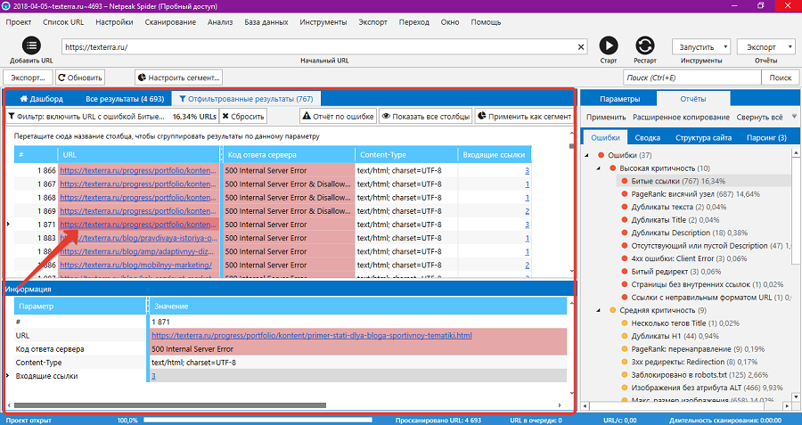Image resolution: width=802 pixels, height=425 pixels.
Task: Open the Парсинг (3) tab
Action: tap(766, 137)
